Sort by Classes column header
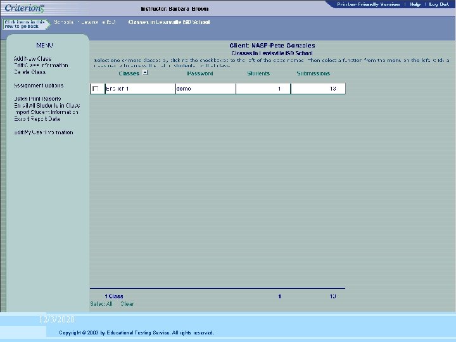The image size is (456, 342). coord(129,73)
